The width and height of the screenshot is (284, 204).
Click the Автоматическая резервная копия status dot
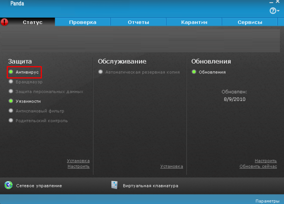tap(100, 72)
